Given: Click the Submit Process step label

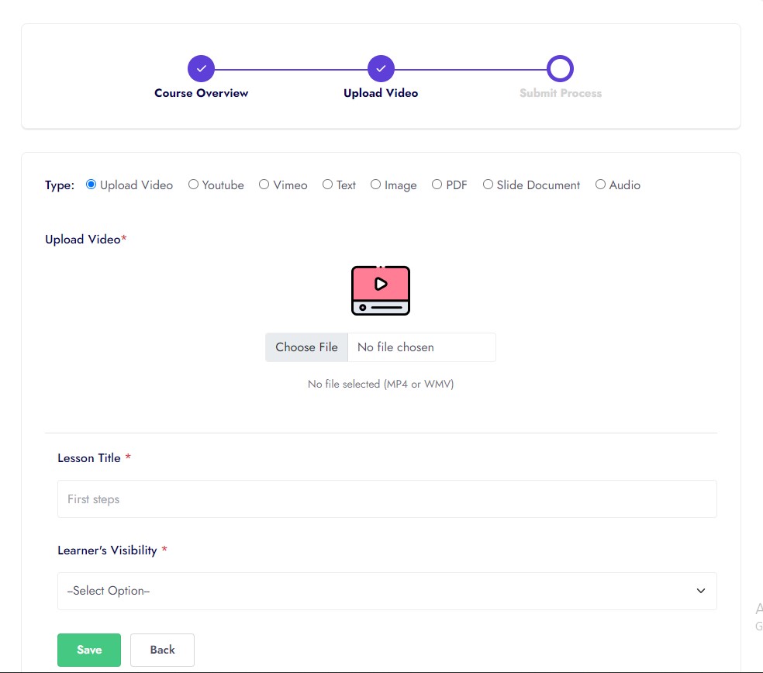Looking at the screenshot, I should click(560, 93).
